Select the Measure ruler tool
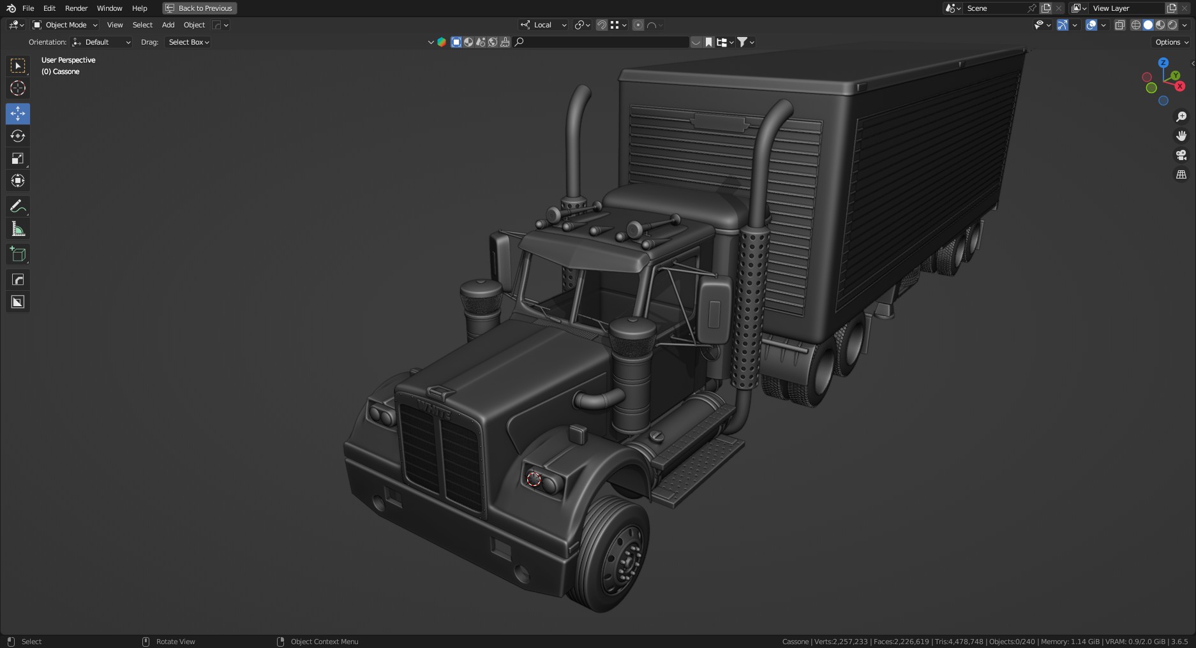The width and height of the screenshot is (1196, 648). (18, 228)
